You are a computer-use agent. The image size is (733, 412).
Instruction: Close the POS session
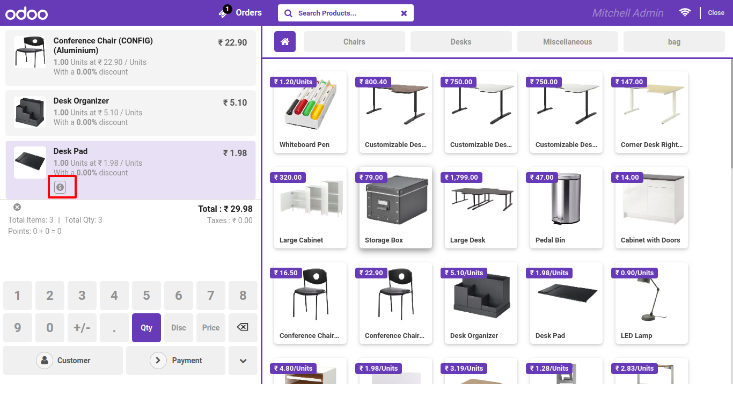(716, 13)
